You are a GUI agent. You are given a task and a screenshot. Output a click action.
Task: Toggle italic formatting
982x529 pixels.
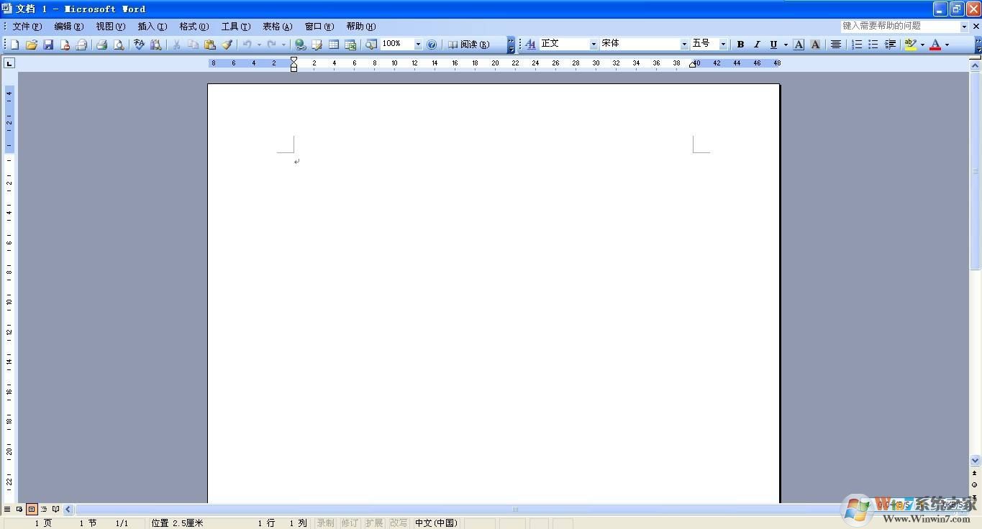757,44
